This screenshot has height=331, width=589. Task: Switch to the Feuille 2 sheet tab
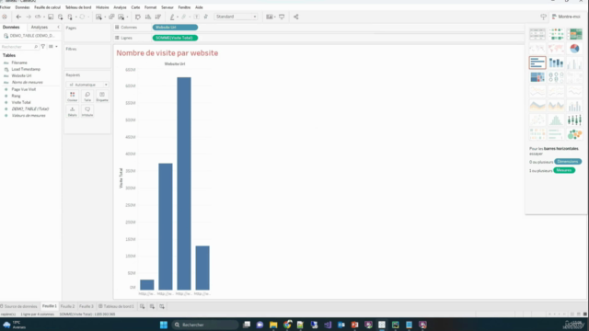click(67, 306)
